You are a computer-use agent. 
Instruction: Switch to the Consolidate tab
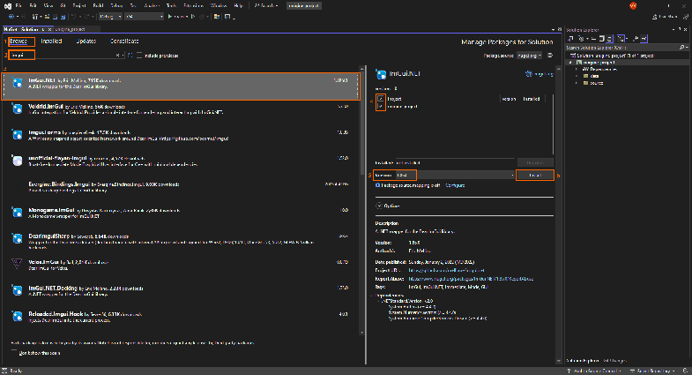pos(124,41)
